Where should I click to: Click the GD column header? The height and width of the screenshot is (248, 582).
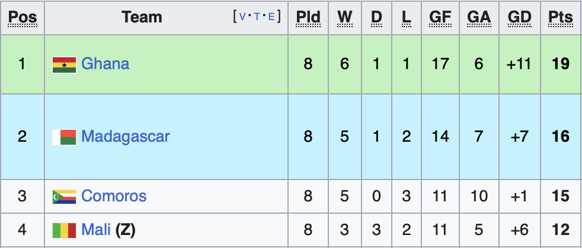coord(520,17)
